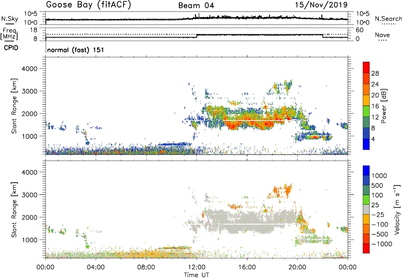
Task: Click the 'Power [dB]' colorbar label
Action: 383,106
